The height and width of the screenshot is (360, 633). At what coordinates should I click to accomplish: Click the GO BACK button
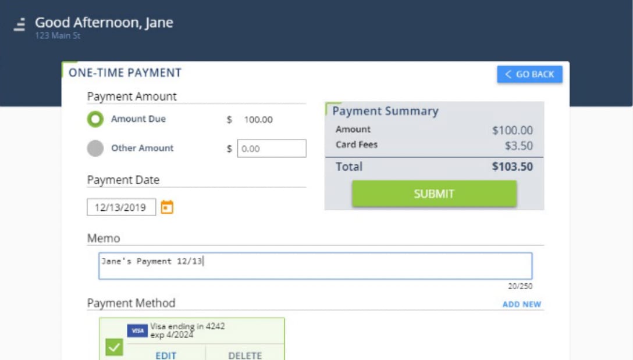[x=529, y=74]
